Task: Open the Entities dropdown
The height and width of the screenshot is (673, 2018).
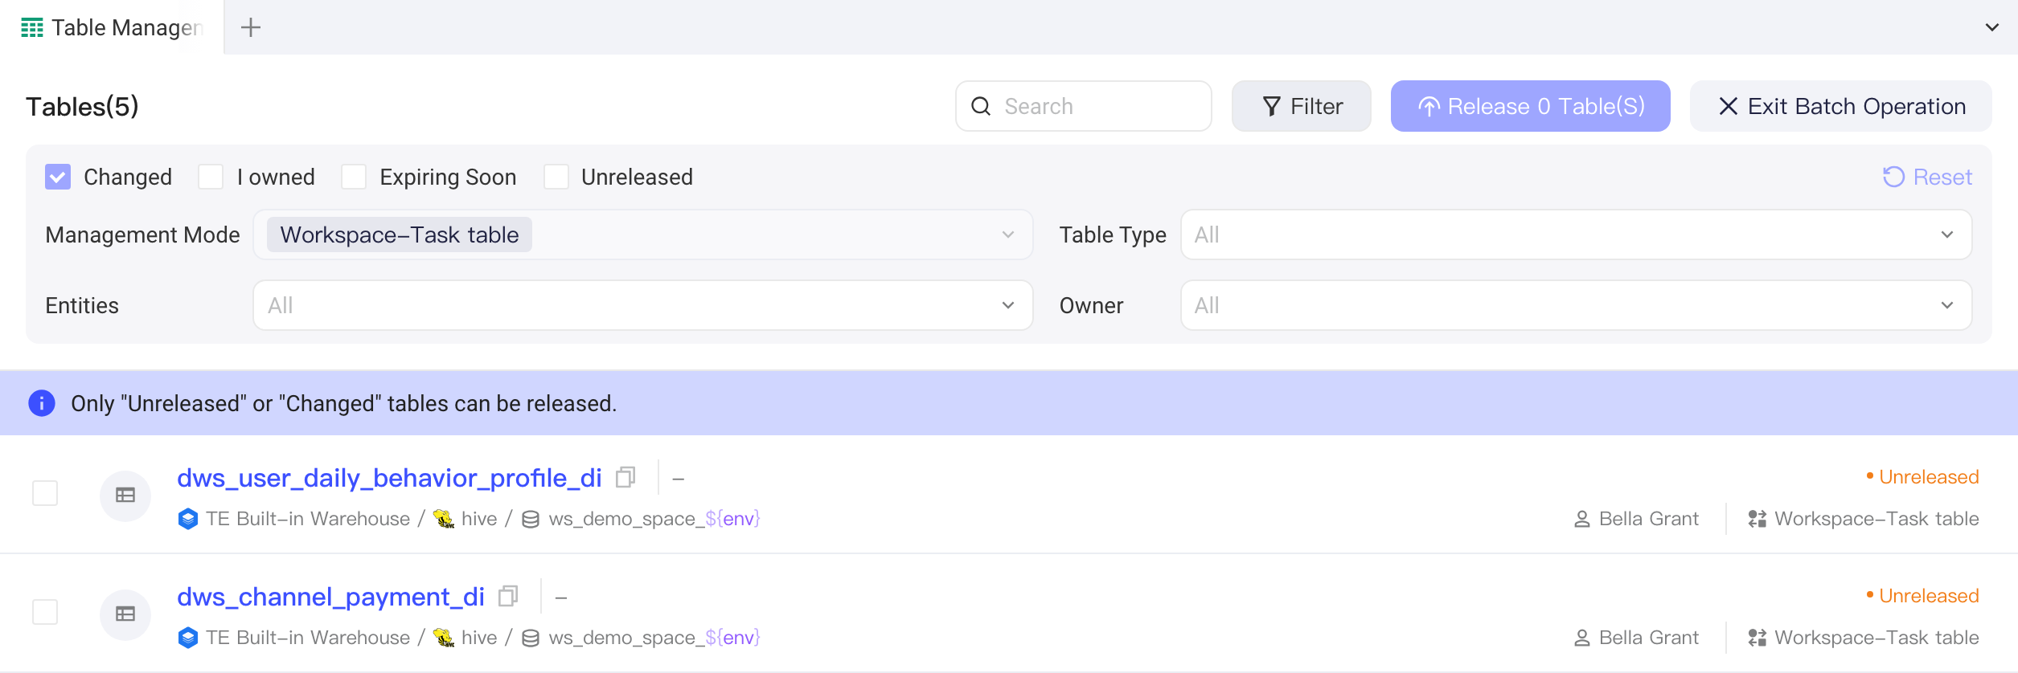Action: [x=643, y=305]
